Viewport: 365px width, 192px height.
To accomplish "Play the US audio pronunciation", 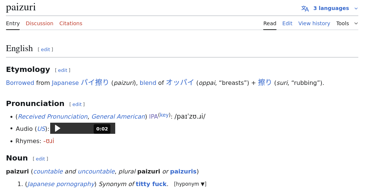I will pos(58,128).
